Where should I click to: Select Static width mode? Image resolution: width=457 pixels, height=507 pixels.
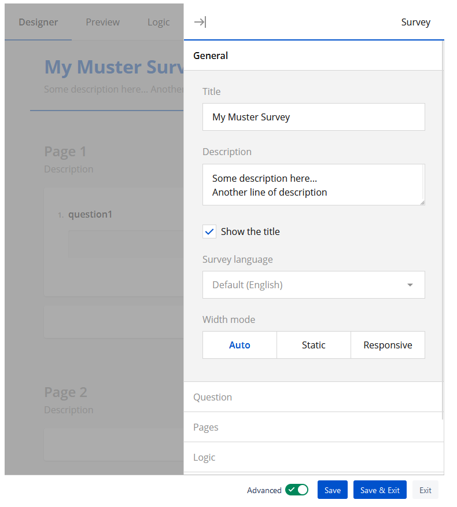pyautogui.click(x=314, y=345)
